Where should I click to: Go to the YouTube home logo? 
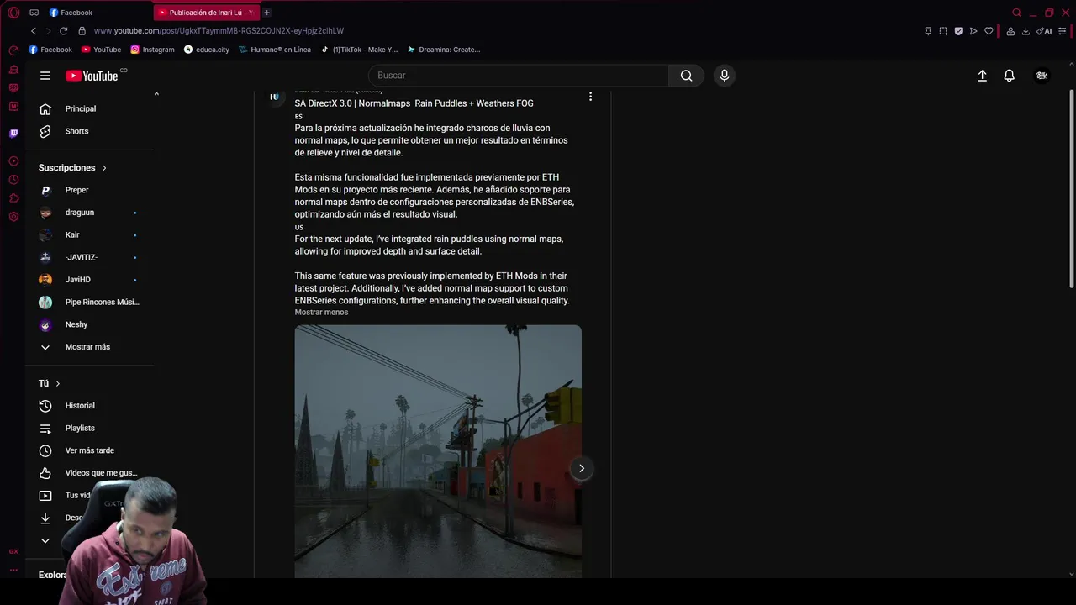[x=92, y=76]
